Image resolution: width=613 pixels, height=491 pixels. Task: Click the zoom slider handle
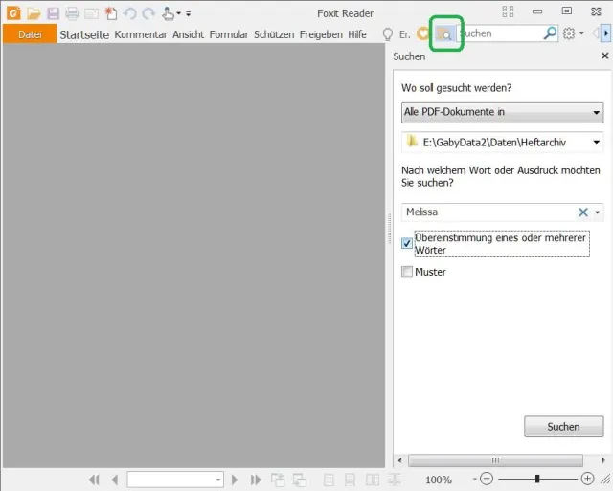click(537, 479)
